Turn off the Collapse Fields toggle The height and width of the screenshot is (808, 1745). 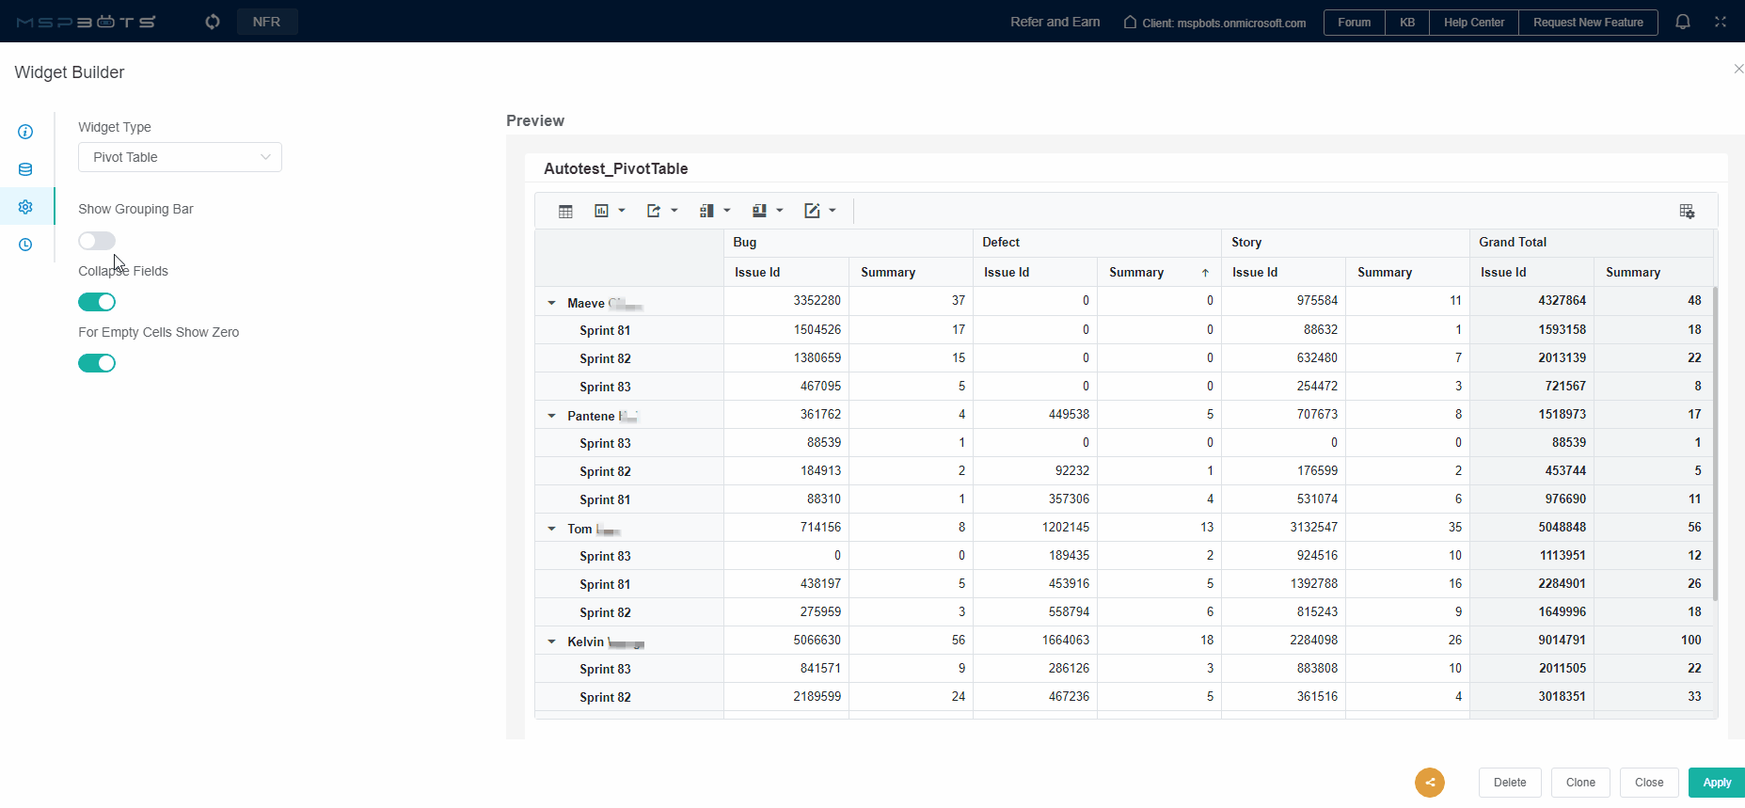(x=97, y=302)
